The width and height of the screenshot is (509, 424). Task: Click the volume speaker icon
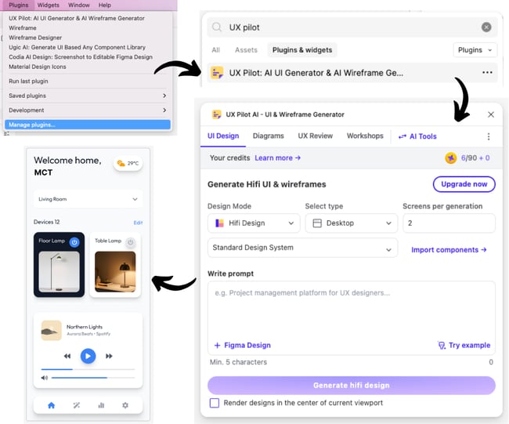coord(45,378)
